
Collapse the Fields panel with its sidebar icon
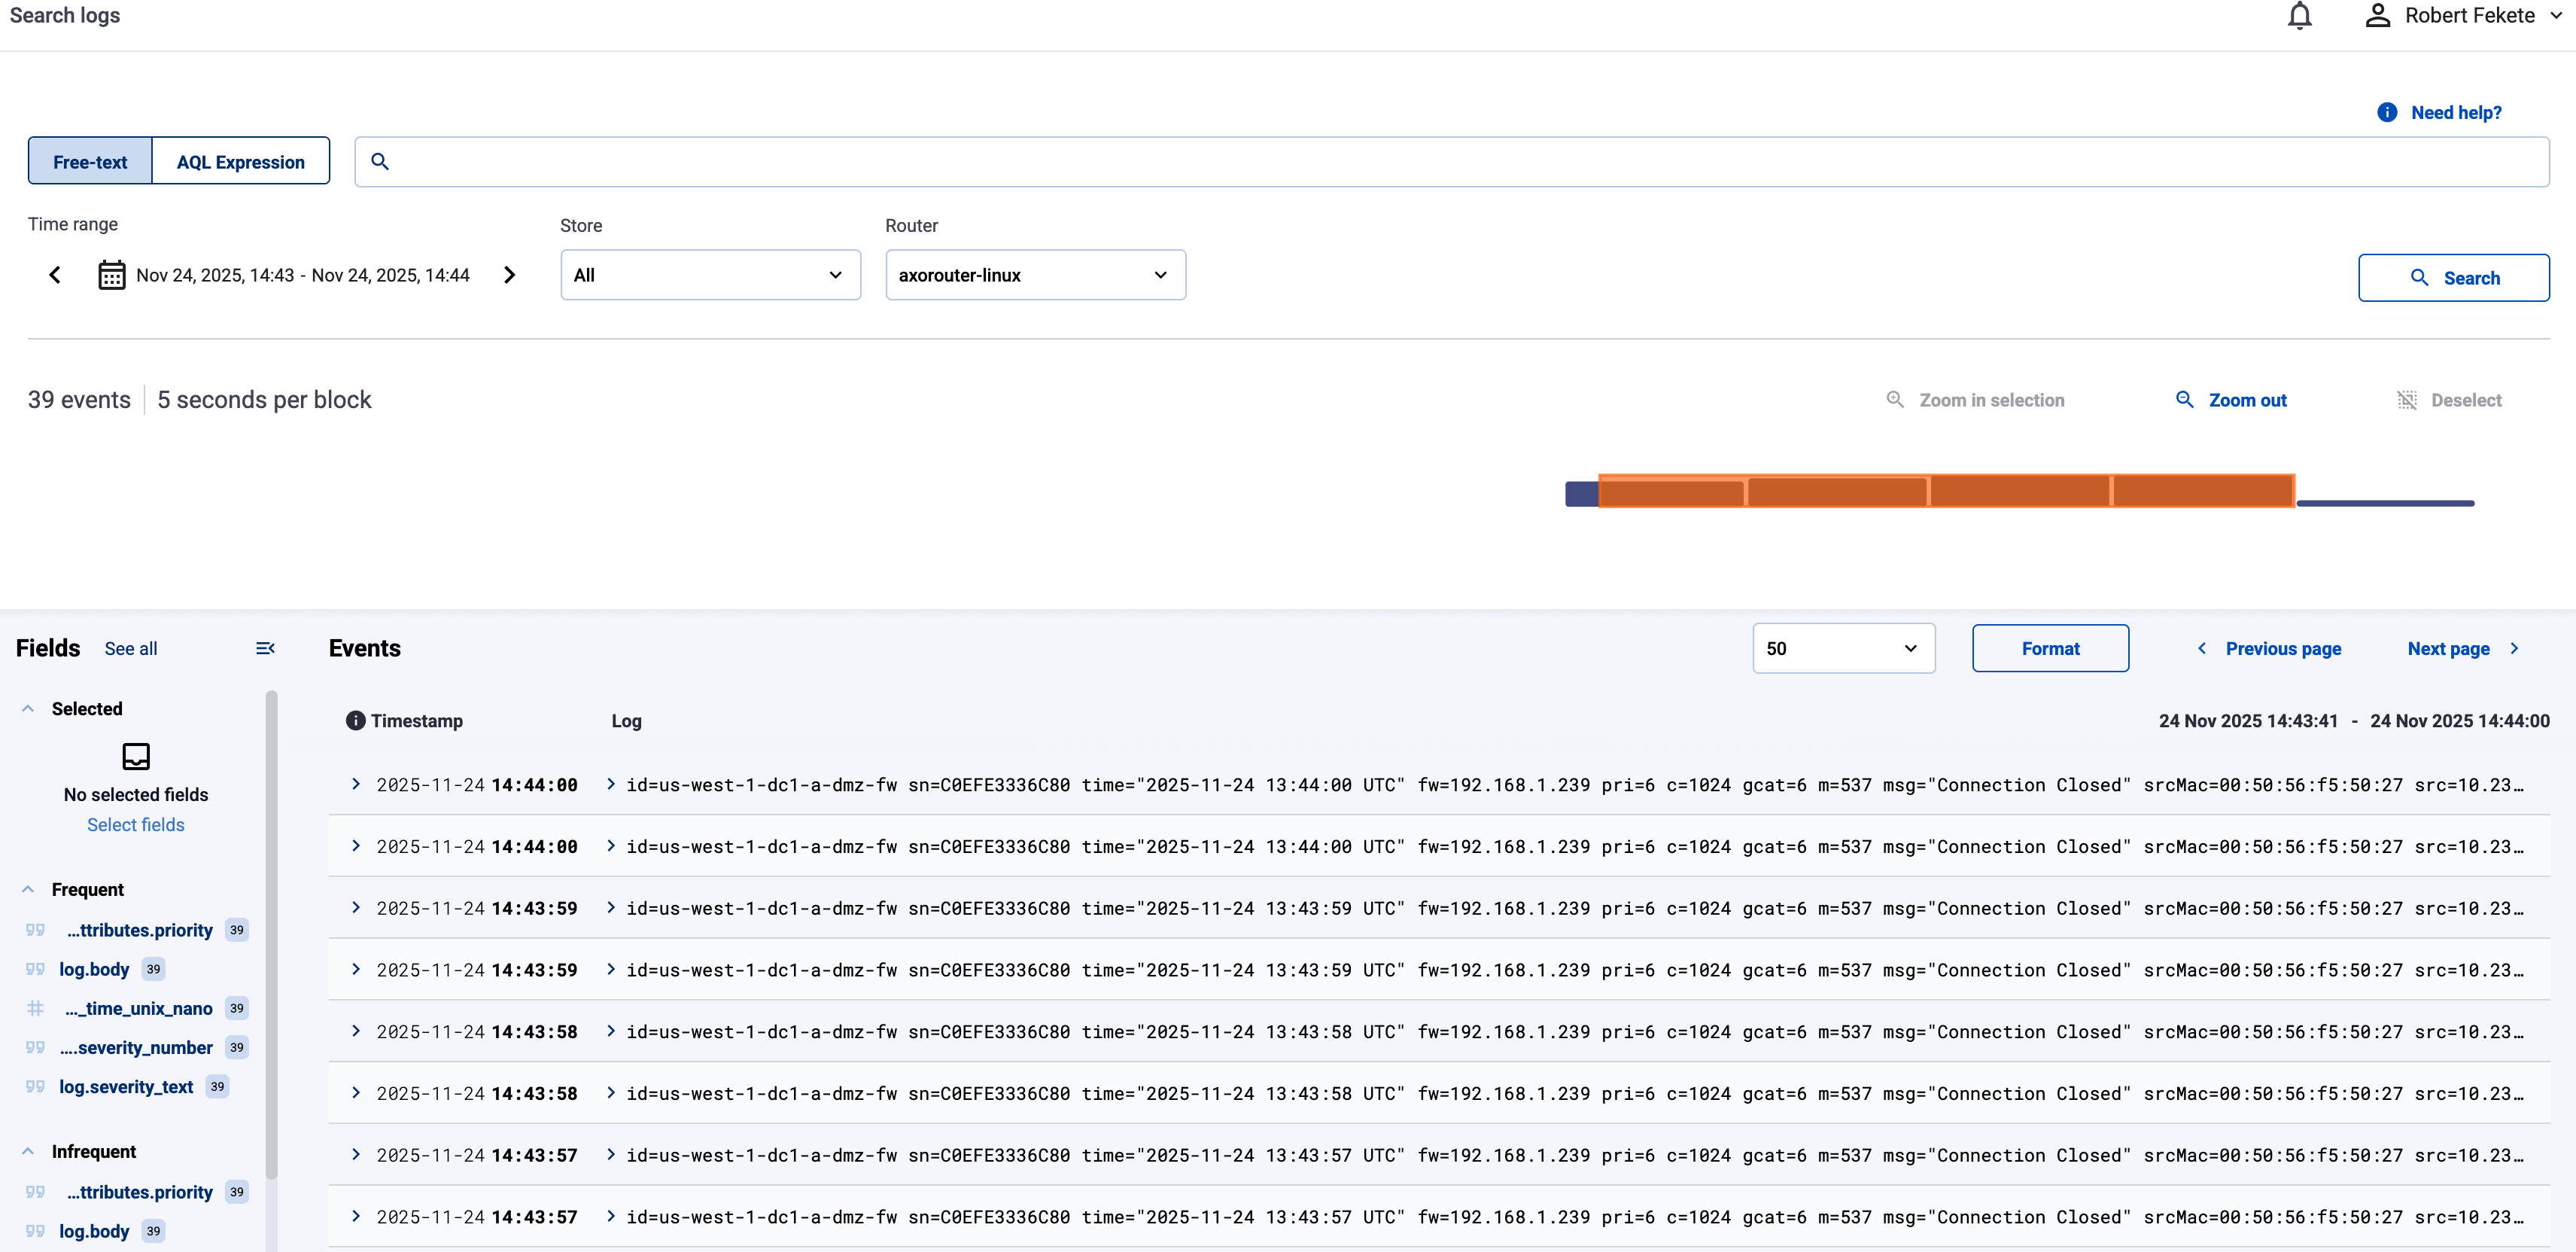coord(265,648)
